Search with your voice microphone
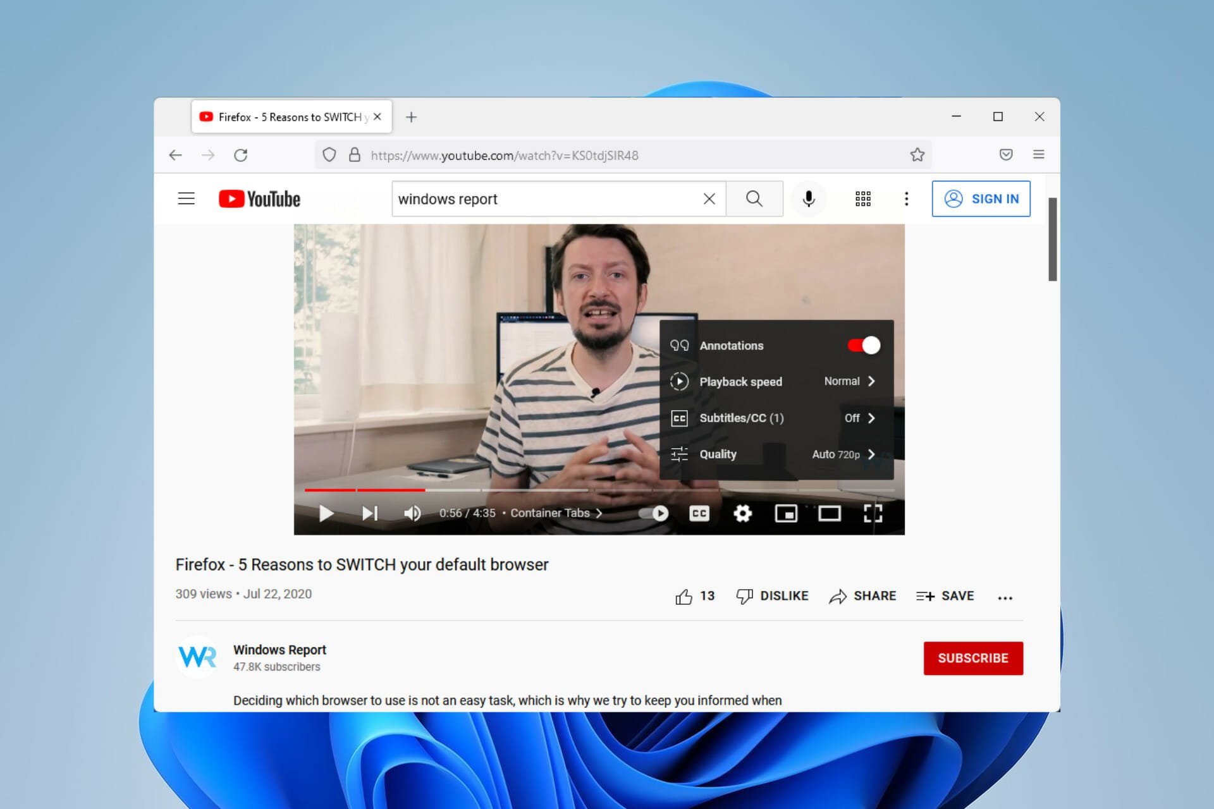This screenshot has width=1214, height=809. [x=808, y=199]
